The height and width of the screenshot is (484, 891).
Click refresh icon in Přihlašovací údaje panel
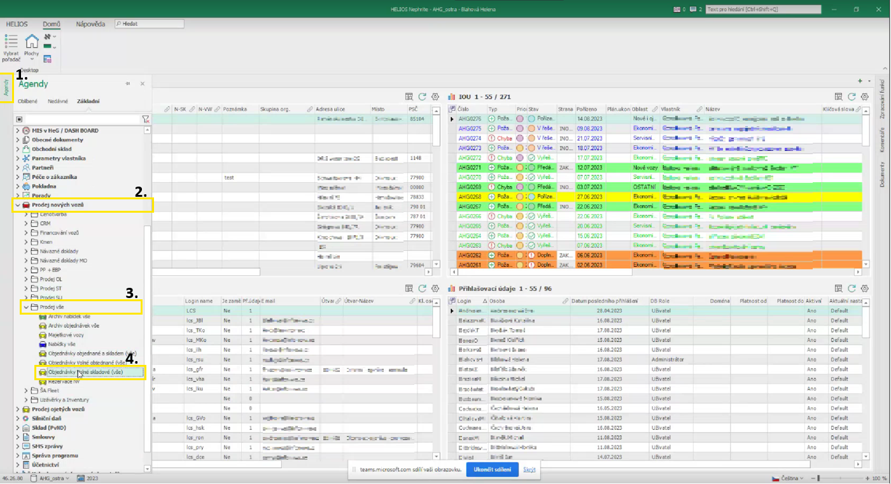[852, 288]
